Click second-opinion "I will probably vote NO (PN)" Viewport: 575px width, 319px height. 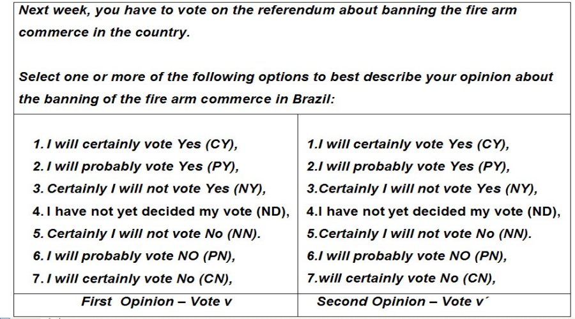[406, 256]
